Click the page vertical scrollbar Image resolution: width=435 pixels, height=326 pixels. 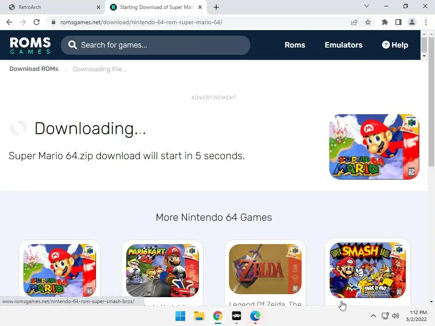click(431, 102)
